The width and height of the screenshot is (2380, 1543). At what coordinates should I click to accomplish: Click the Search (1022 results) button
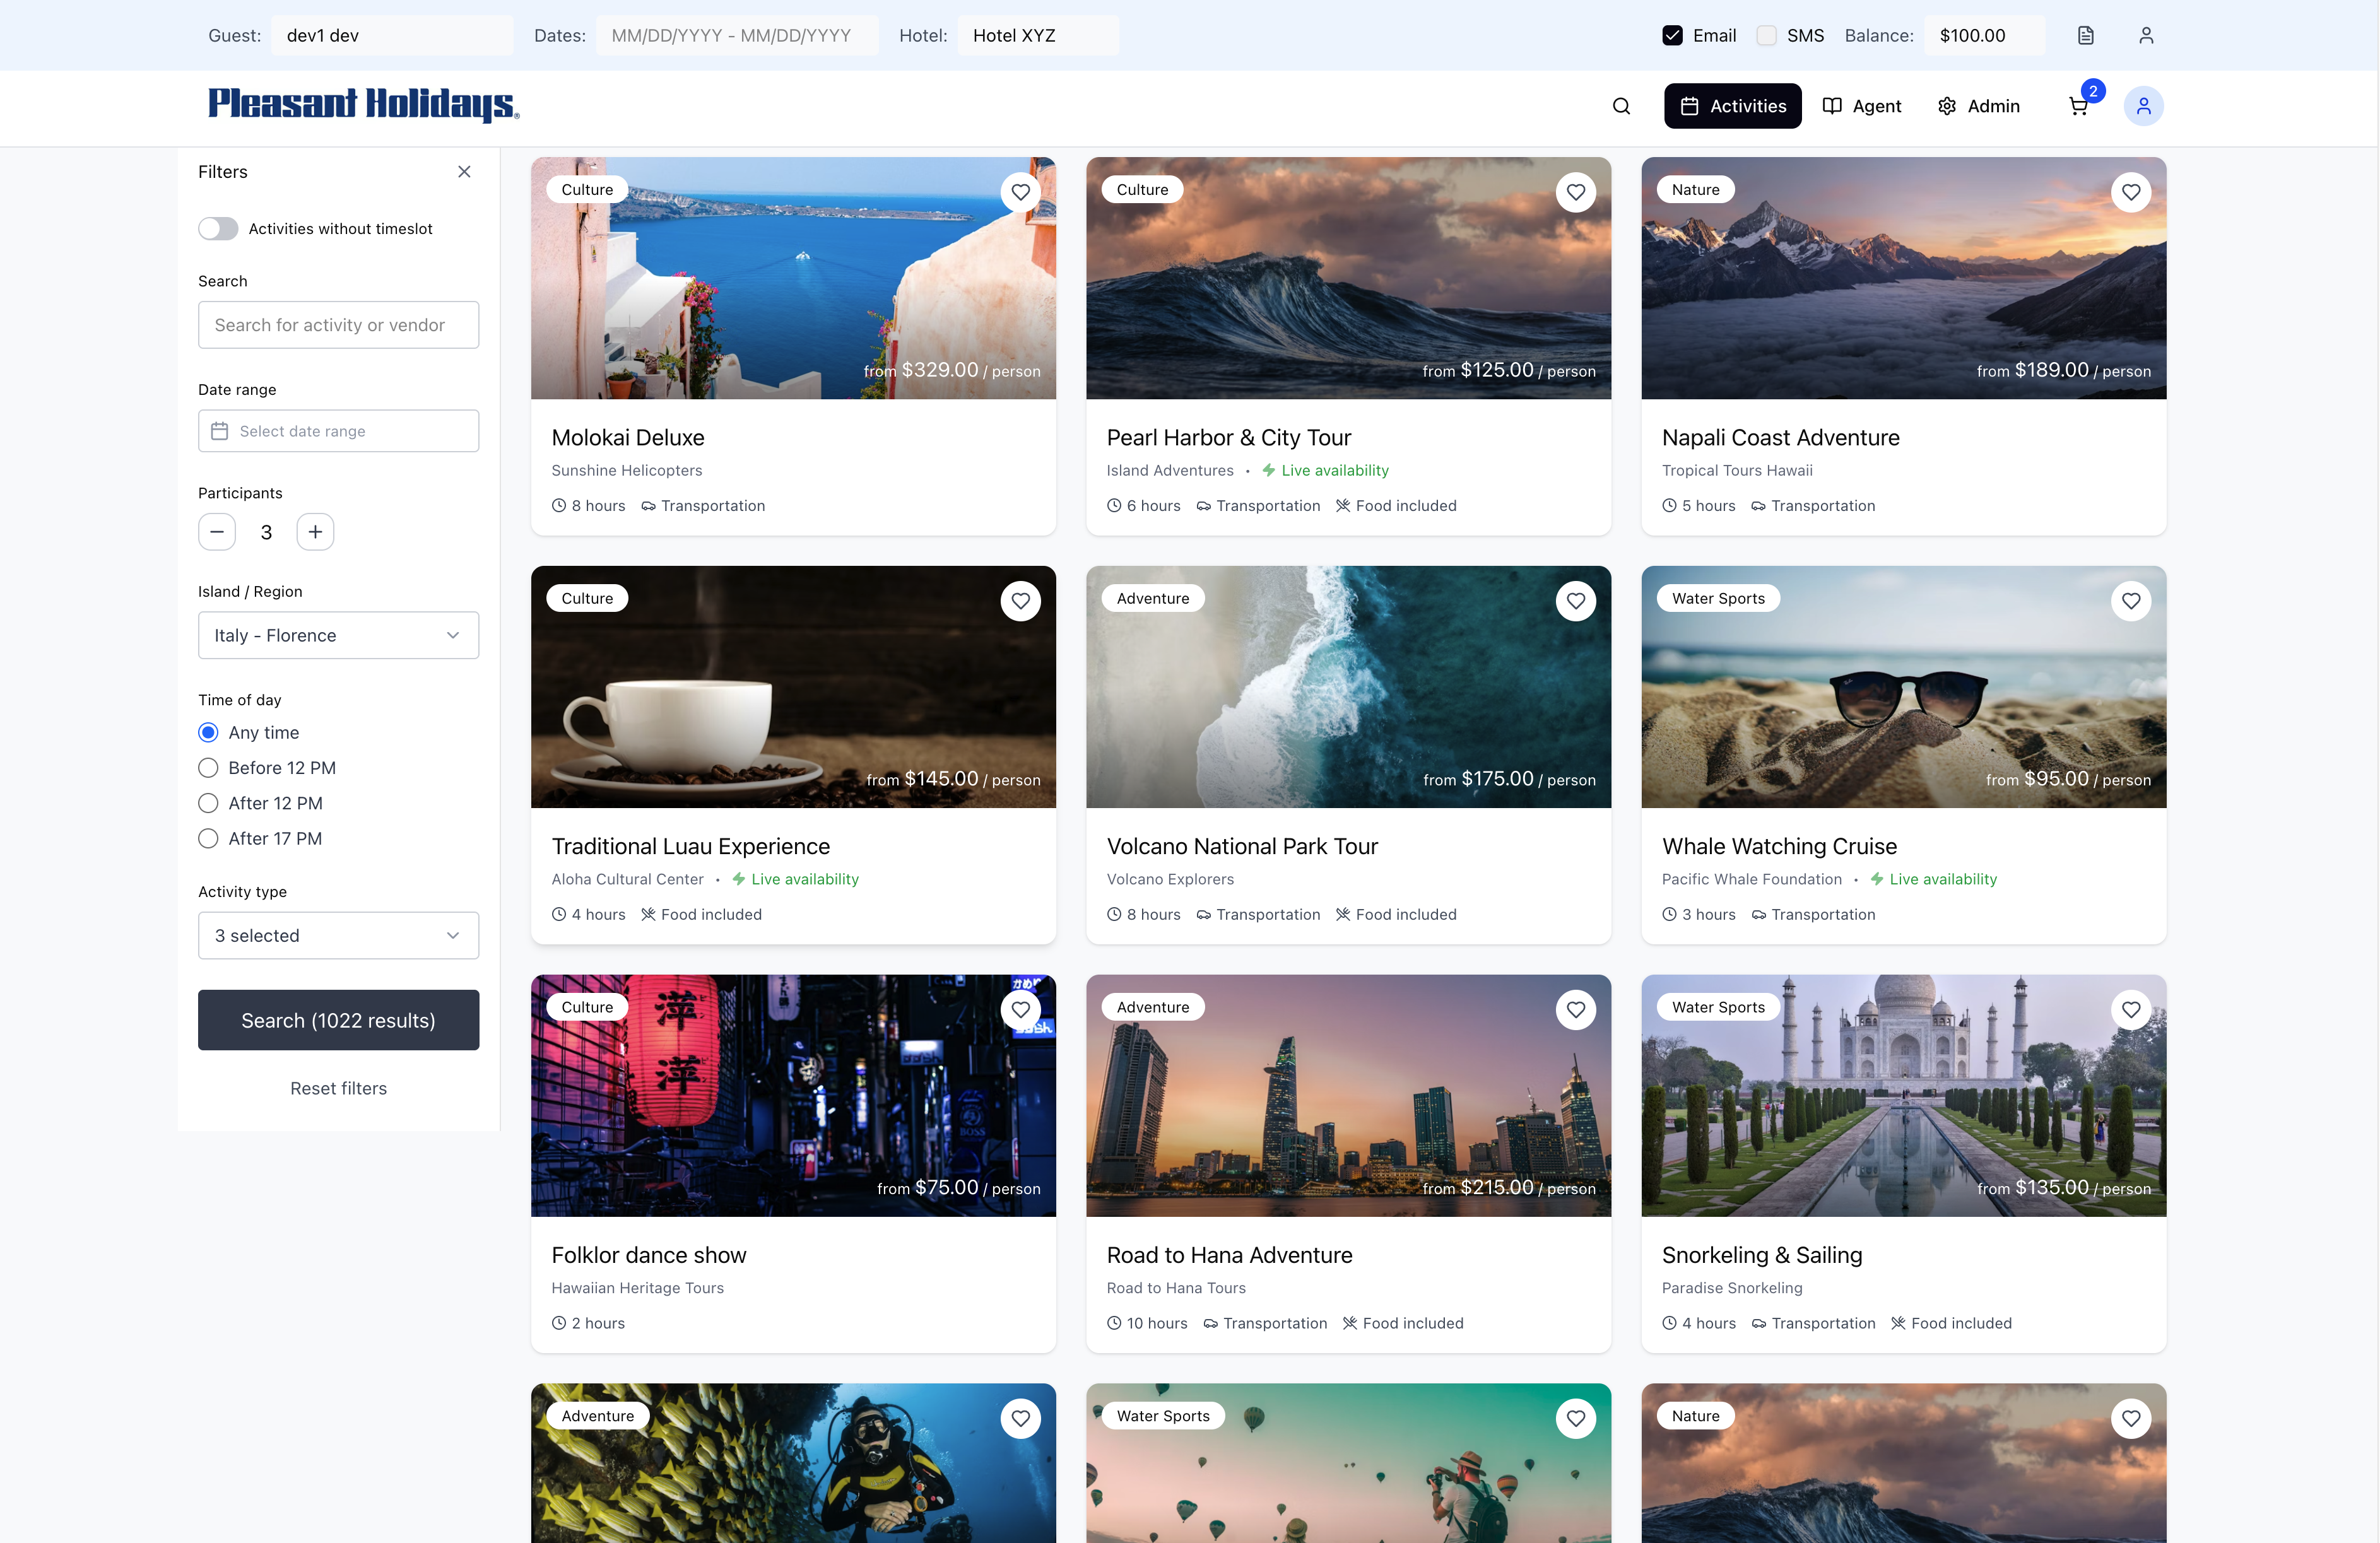click(x=338, y=1020)
